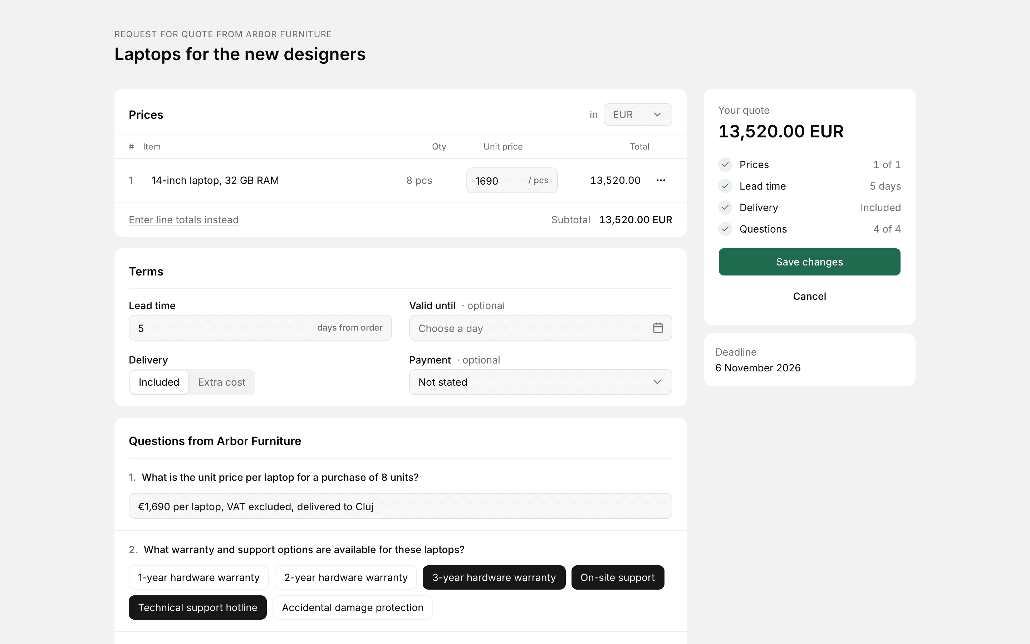This screenshot has width=1030, height=644.
Task: Click question 2 about warranty and support
Action: pyautogui.click(x=304, y=550)
